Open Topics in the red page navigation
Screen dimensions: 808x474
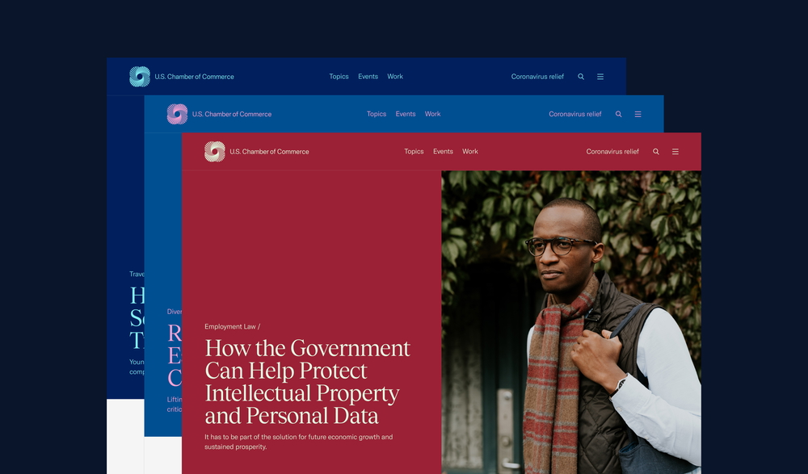414,152
